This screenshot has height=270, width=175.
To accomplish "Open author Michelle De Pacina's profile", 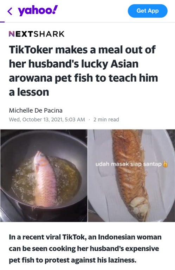I will click(35, 111).
